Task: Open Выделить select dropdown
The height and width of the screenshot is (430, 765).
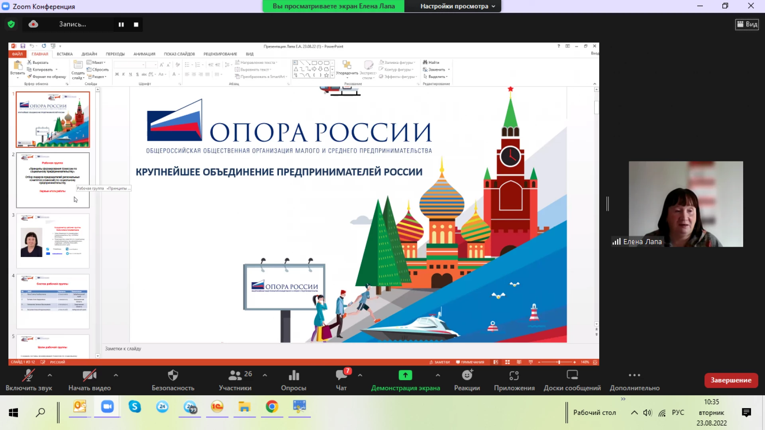Action: (x=435, y=77)
